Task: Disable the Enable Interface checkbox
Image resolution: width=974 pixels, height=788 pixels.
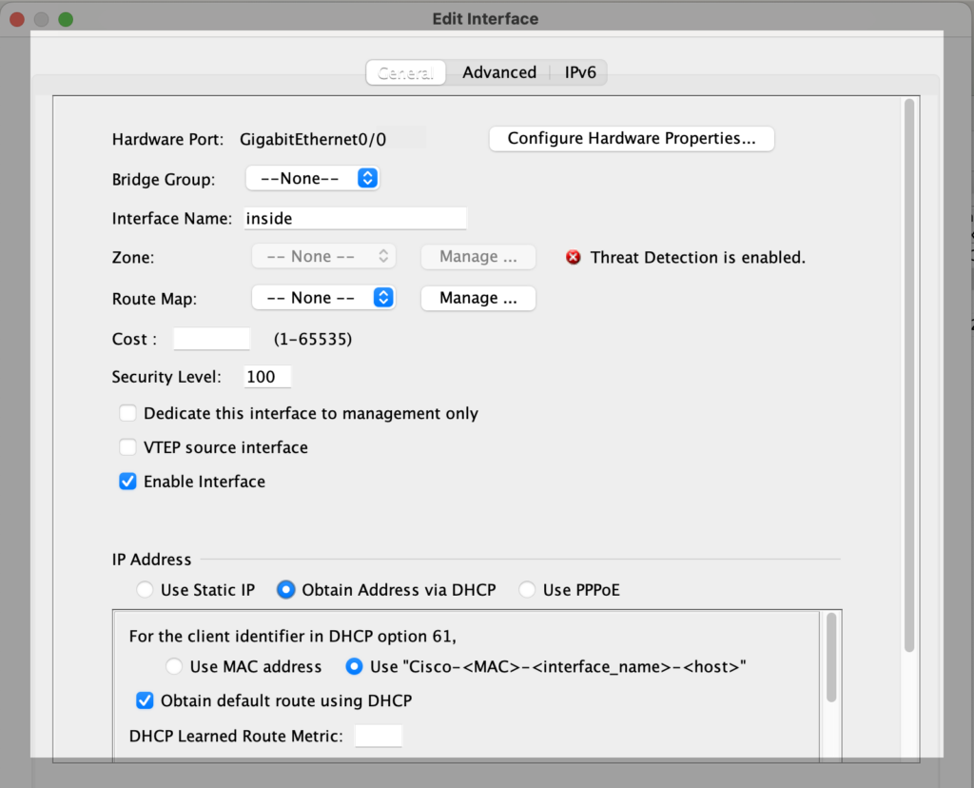Action: point(127,482)
